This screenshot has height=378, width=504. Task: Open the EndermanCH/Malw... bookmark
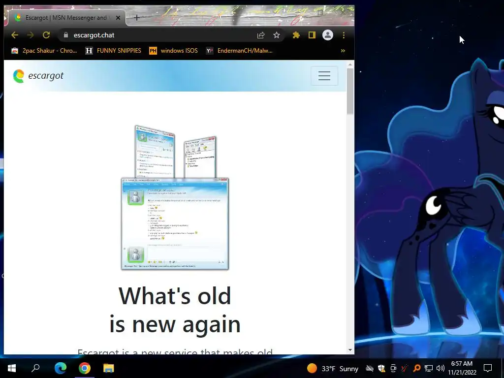point(239,51)
